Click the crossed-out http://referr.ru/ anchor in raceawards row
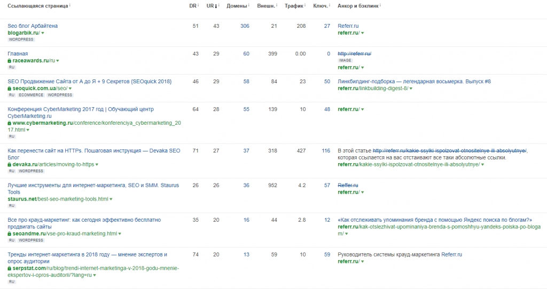The width and height of the screenshot is (547, 289). (x=355, y=54)
